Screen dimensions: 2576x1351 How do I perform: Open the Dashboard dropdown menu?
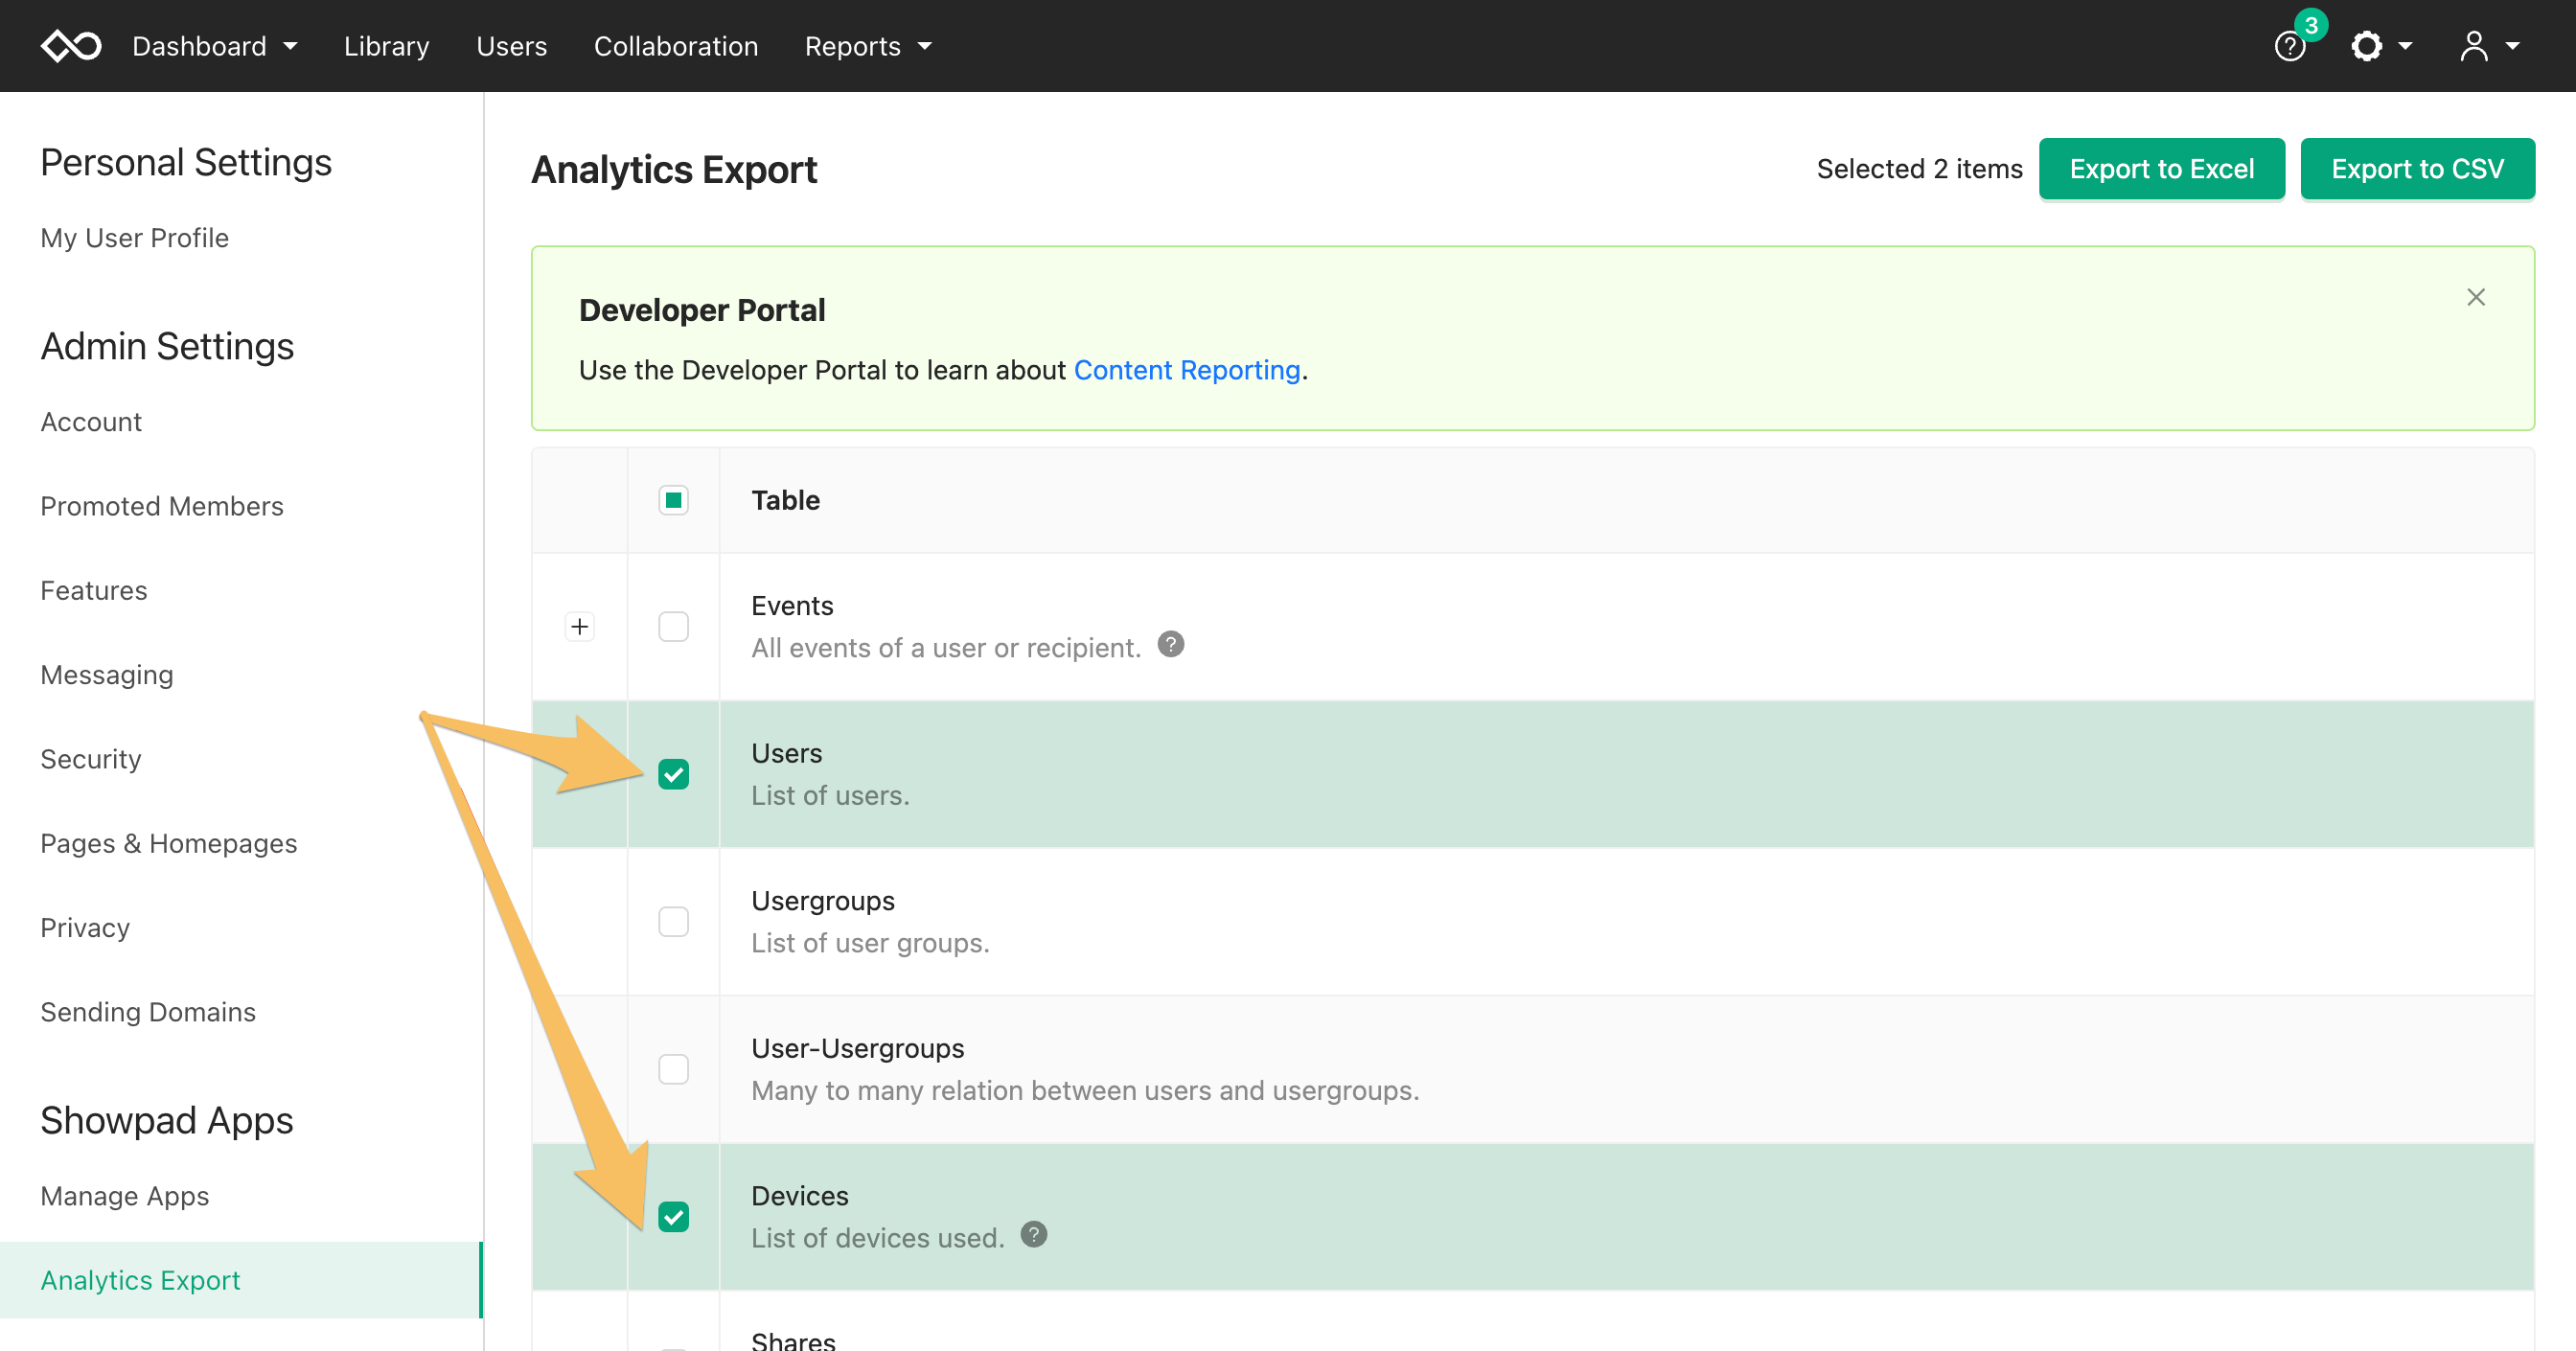[x=214, y=46]
